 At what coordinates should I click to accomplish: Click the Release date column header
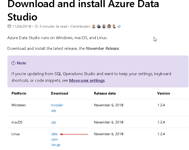(x=105, y=93)
